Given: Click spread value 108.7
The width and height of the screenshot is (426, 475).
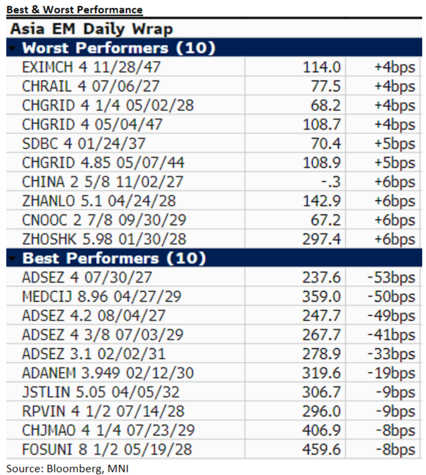Looking at the screenshot, I should [322, 124].
